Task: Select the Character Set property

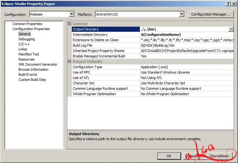Action: [105, 83]
